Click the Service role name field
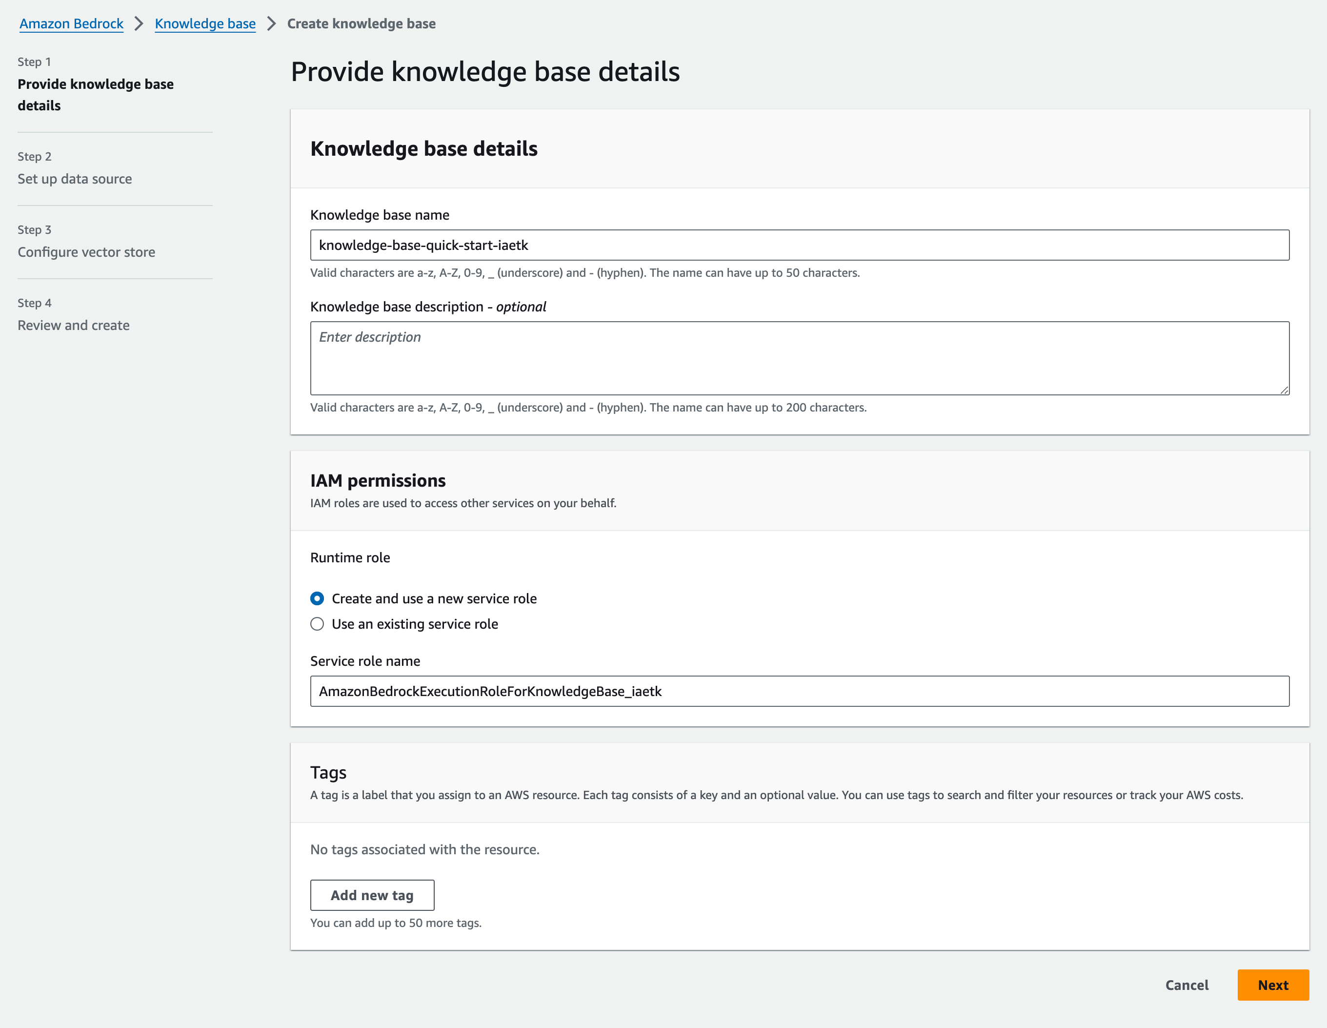Screen dimensions: 1327x1028 [799, 691]
